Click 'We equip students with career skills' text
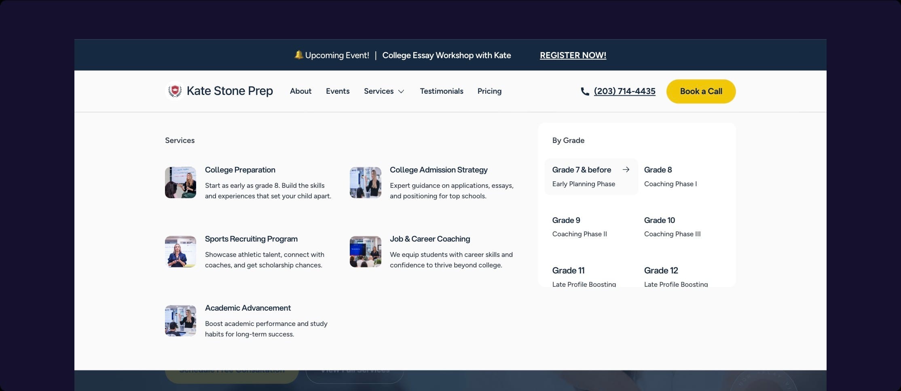901x391 pixels. 451,260
